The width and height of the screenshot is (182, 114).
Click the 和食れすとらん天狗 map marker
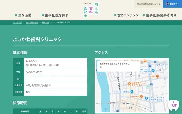(x=129, y=84)
